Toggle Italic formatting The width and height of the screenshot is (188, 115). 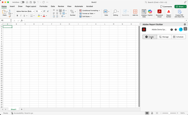coord(21,16)
